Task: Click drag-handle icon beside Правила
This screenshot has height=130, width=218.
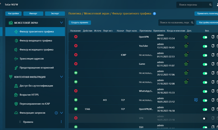Action: click(20, 122)
